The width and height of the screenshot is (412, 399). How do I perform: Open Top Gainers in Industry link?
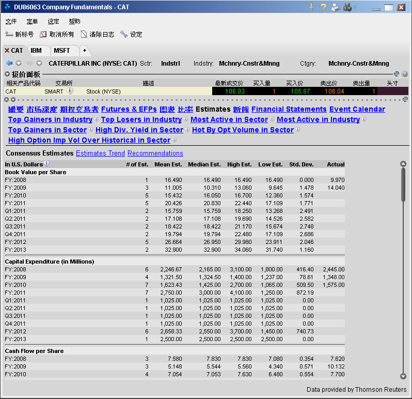50,120
